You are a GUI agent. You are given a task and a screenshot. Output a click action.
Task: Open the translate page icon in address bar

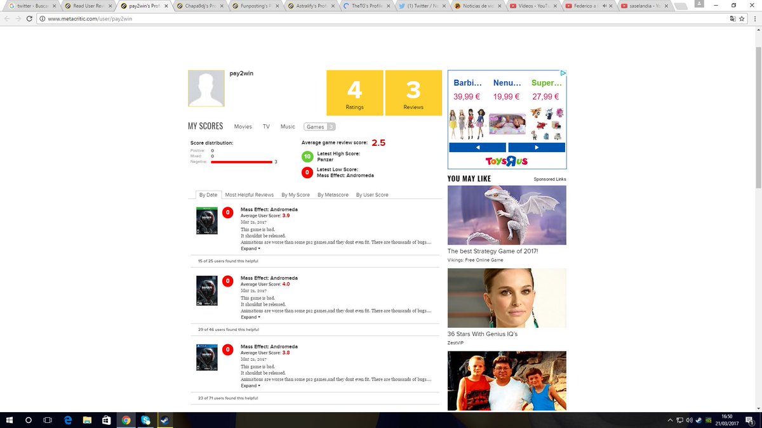[732, 18]
